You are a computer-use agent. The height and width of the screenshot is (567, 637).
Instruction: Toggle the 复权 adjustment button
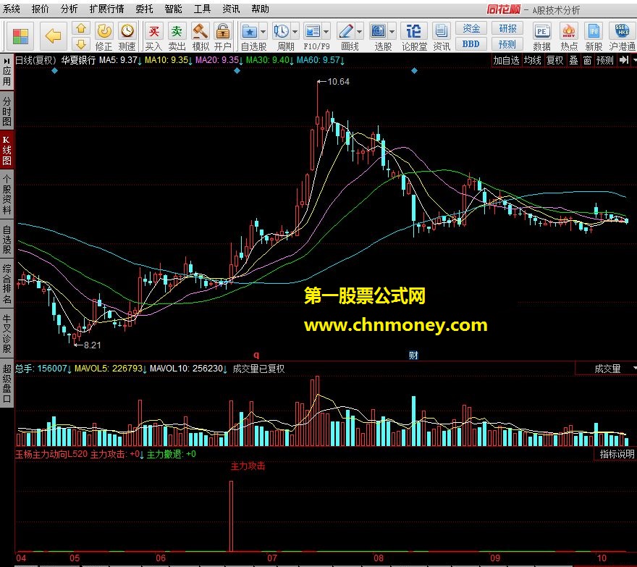[554, 60]
